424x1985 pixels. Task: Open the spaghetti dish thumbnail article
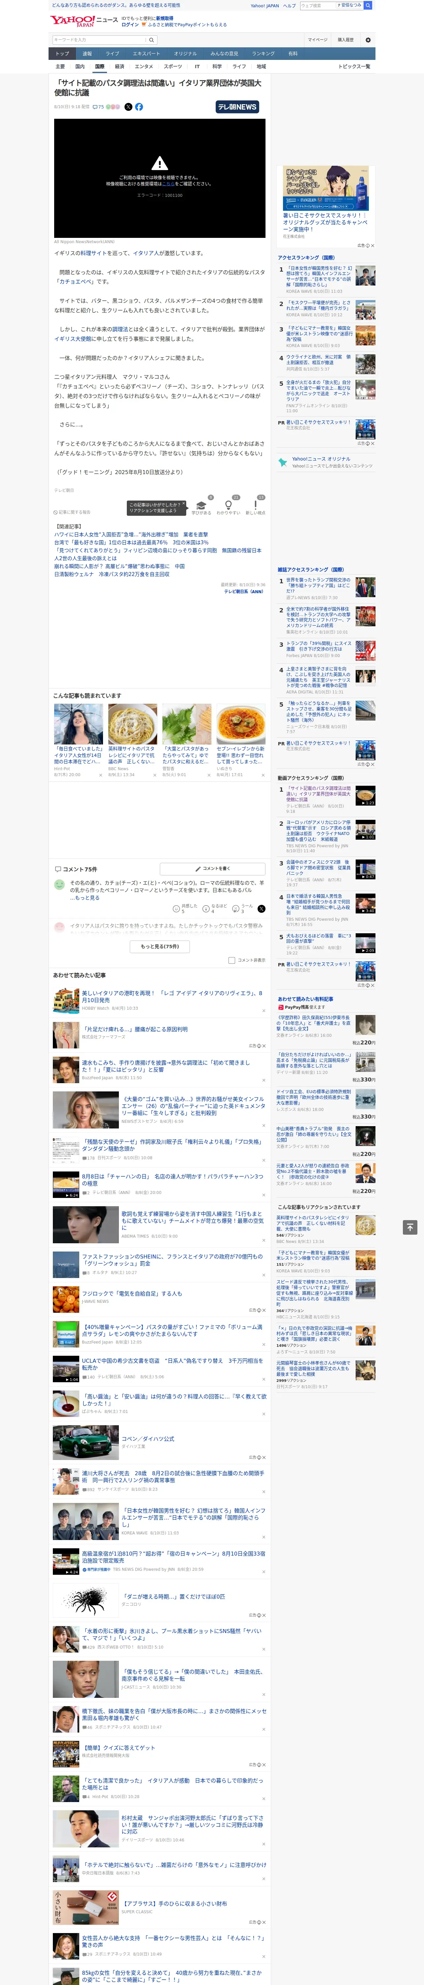[x=132, y=724]
